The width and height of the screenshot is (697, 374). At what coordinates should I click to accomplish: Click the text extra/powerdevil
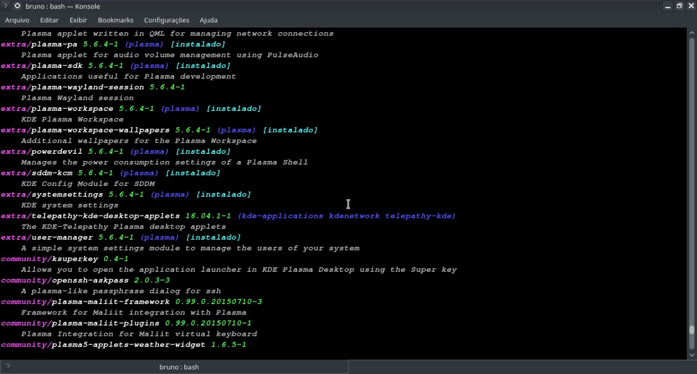tap(42, 152)
